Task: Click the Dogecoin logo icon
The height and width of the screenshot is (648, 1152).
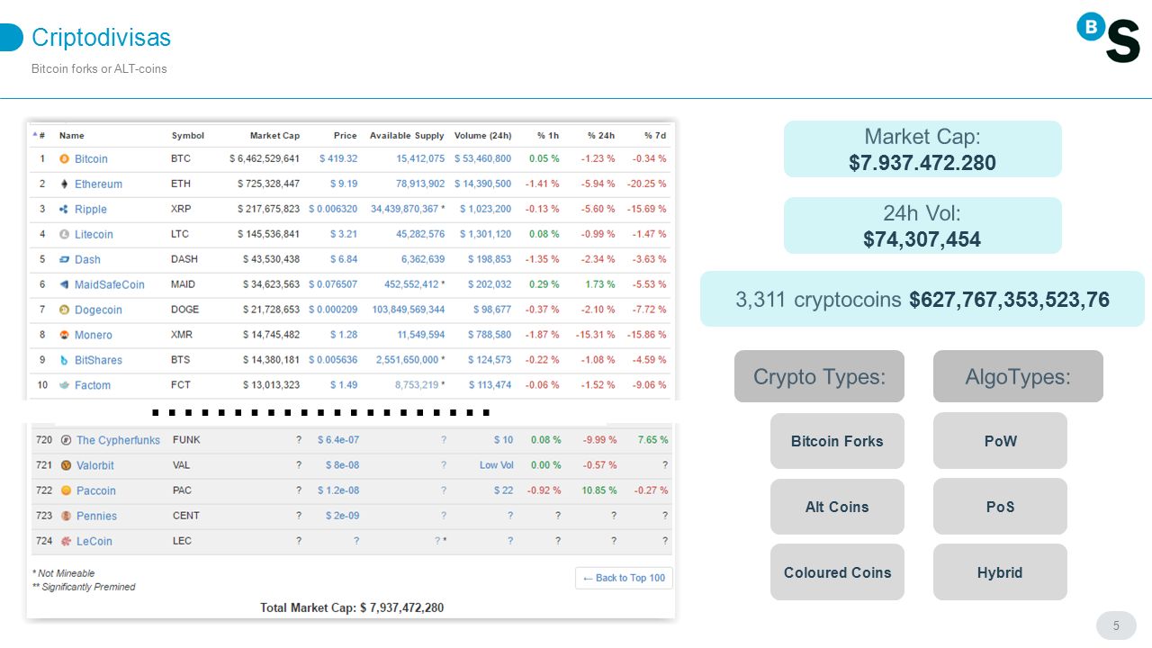Action: pyautogui.click(x=64, y=310)
